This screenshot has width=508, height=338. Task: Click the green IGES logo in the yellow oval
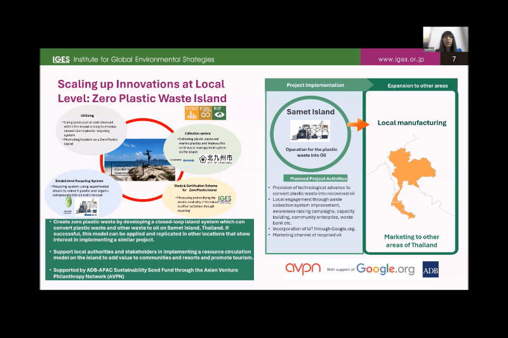224,199
